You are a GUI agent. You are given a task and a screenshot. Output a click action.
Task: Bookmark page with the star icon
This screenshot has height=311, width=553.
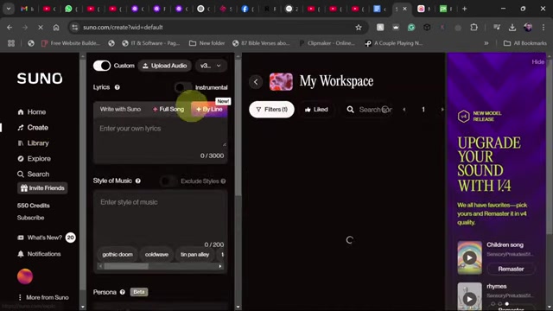point(359,27)
